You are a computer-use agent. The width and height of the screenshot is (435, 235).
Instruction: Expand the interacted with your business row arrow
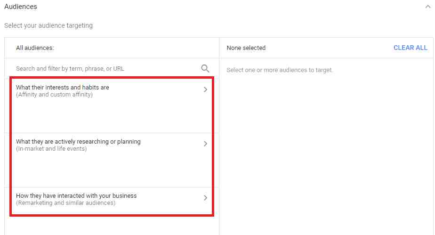tap(205, 198)
